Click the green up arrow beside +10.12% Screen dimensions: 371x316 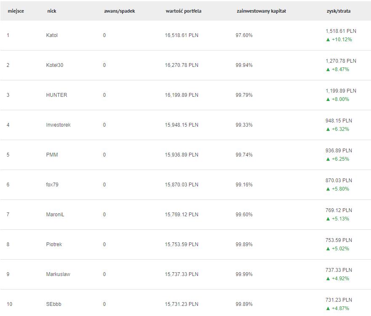click(328, 40)
